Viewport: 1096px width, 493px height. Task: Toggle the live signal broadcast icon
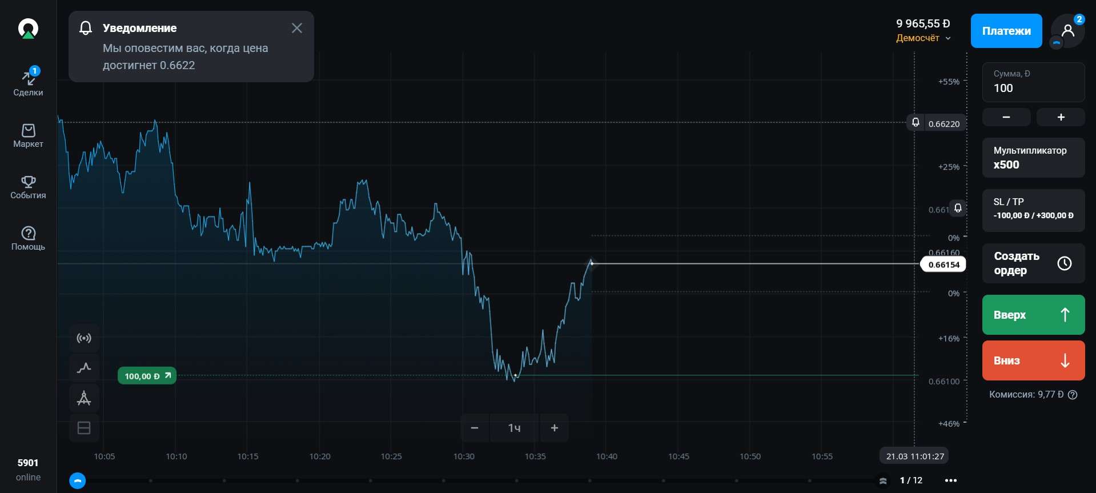pyautogui.click(x=84, y=338)
